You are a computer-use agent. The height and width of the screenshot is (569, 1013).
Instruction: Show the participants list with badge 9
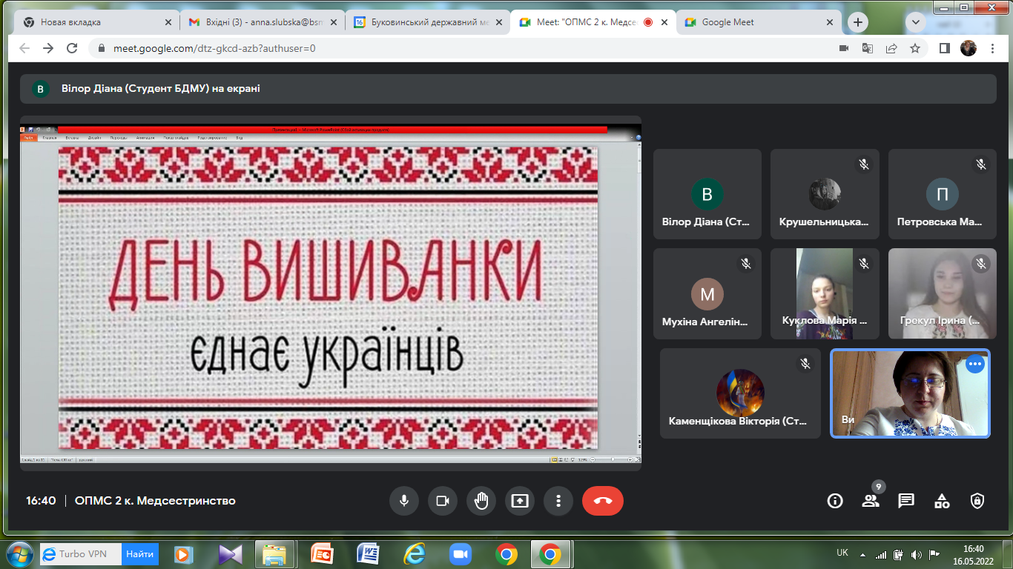(871, 501)
